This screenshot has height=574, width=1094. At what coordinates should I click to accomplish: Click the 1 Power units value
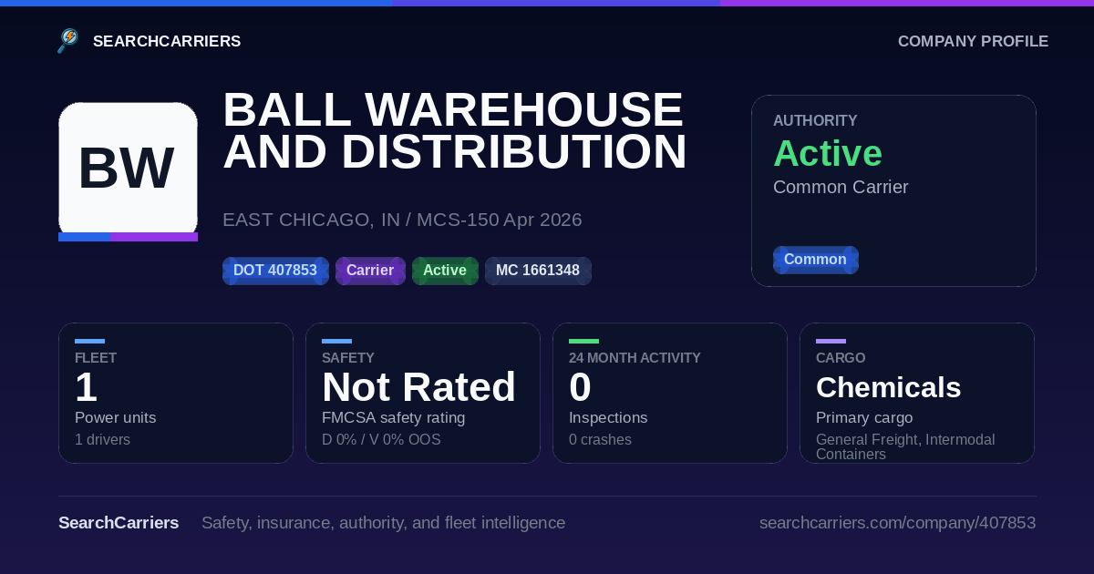(x=86, y=387)
